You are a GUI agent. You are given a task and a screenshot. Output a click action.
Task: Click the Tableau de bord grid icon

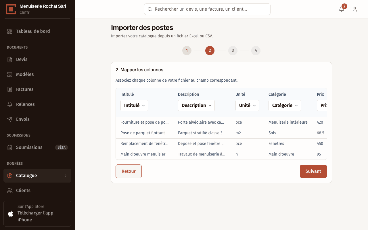(x=10, y=31)
